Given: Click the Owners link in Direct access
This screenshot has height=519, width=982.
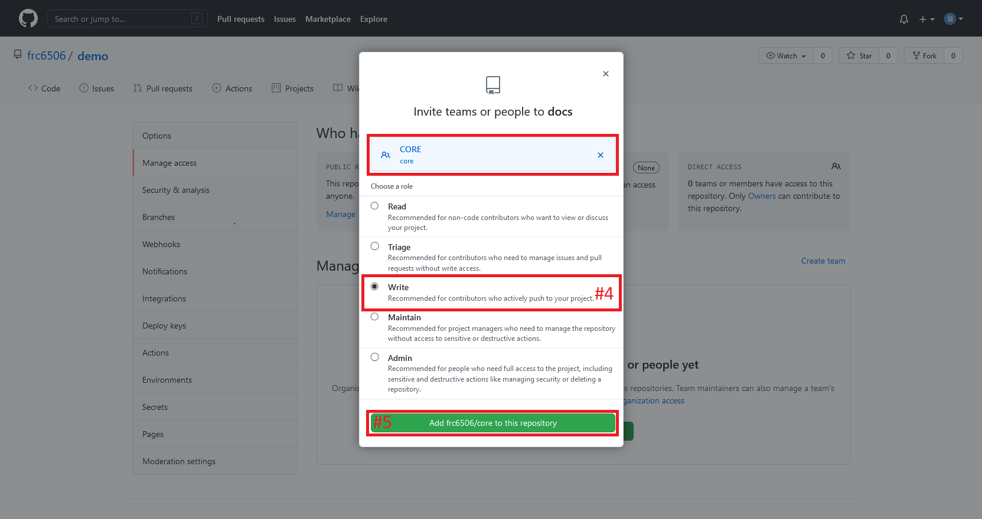Looking at the screenshot, I should click(762, 196).
